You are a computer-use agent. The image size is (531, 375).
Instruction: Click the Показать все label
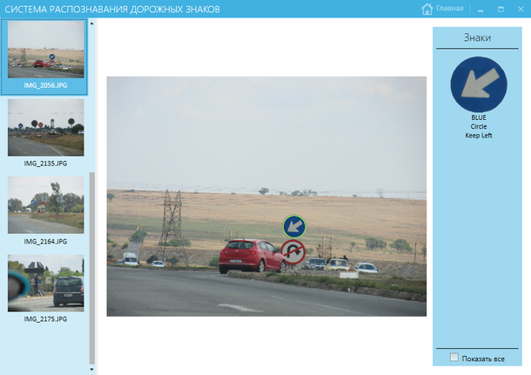click(483, 358)
